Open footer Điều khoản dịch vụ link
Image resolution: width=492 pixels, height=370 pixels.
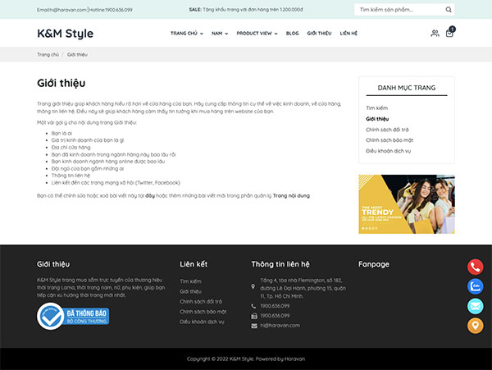pyautogui.click(x=202, y=322)
